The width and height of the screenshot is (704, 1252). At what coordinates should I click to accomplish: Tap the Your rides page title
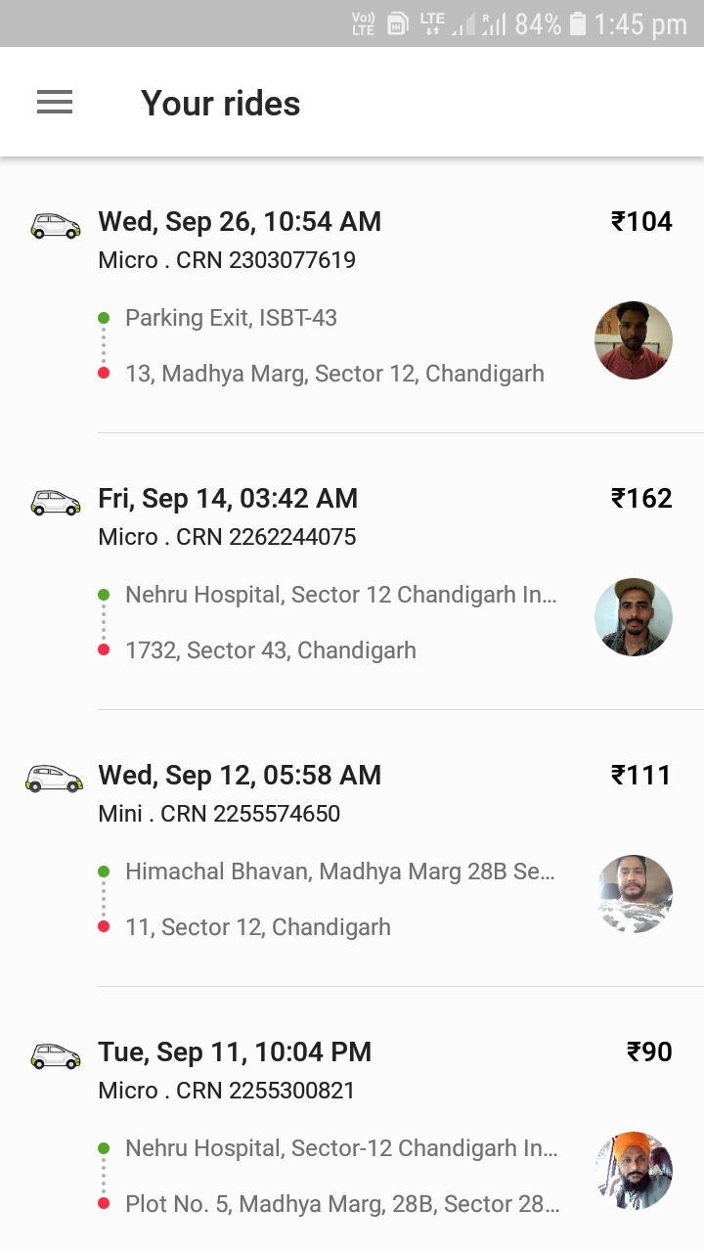(220, 103)
